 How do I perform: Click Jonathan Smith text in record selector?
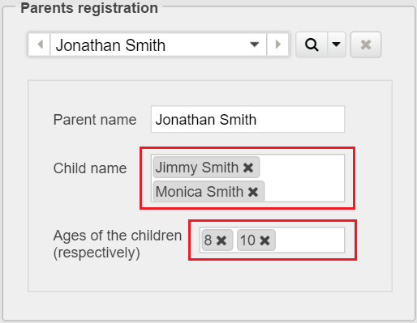pyautogui.click(x=110, y=45)
